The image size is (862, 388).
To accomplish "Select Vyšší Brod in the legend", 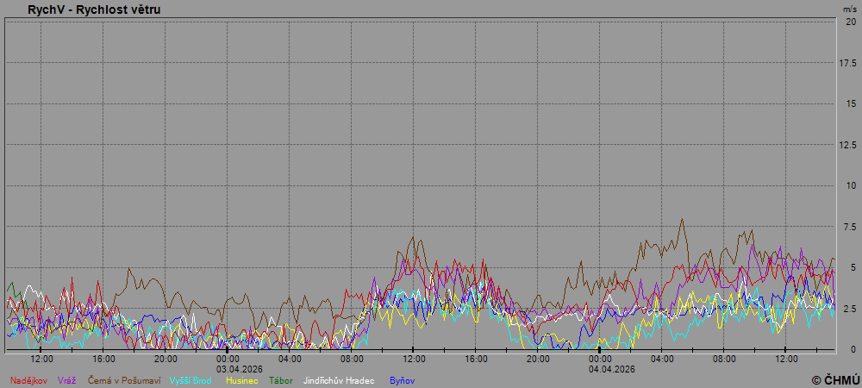I will click(x=190, y=380).
